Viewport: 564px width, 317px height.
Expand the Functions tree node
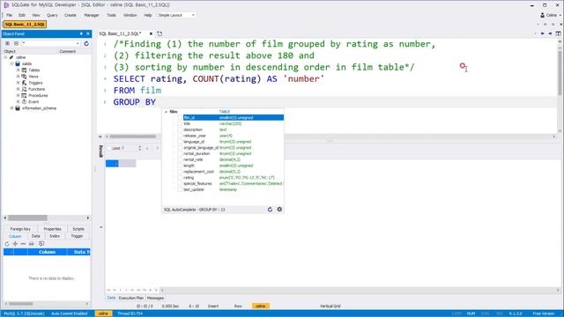point(18,89)
